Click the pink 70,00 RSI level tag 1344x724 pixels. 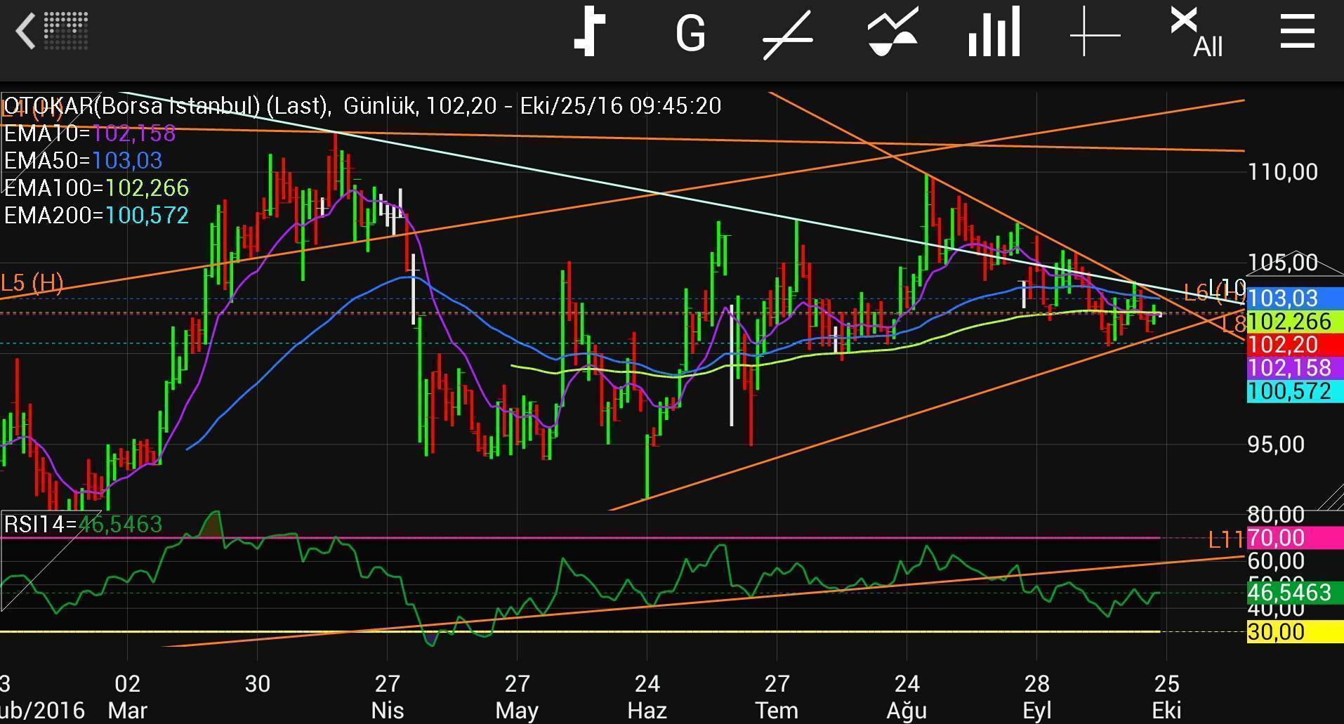pyautogui.click(x=1293, y=538)
